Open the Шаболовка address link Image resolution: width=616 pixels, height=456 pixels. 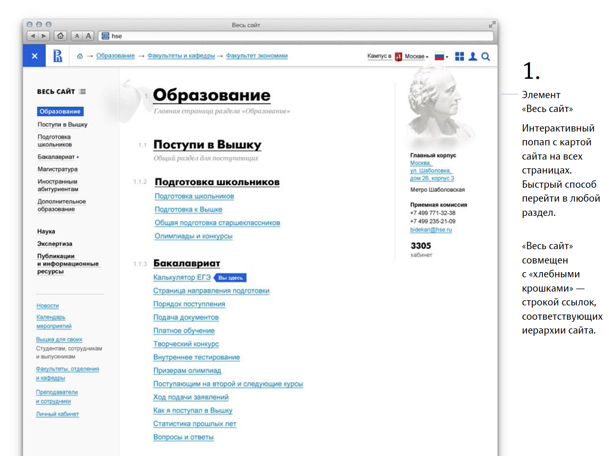point(432,170)
